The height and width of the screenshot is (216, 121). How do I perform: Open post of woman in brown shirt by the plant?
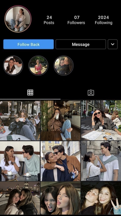click(60, 121)
